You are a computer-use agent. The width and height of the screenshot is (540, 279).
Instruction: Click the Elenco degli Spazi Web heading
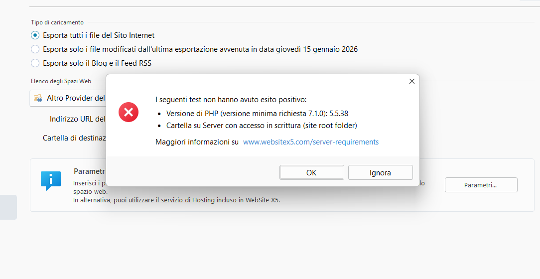pyautogui.click(x=61, y=81)
